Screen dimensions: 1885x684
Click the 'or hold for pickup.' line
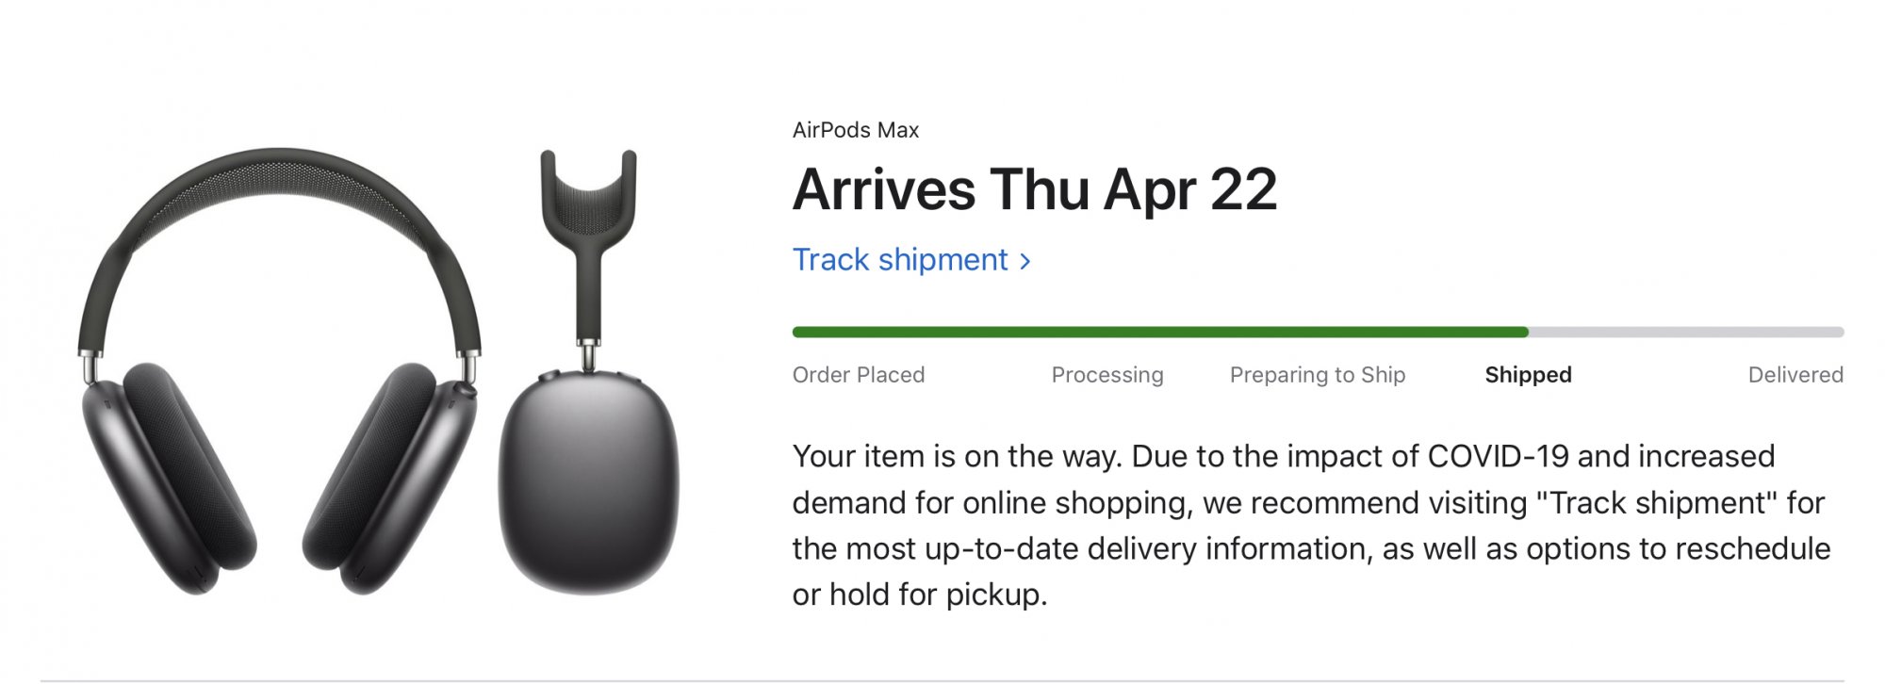(919, 594)
